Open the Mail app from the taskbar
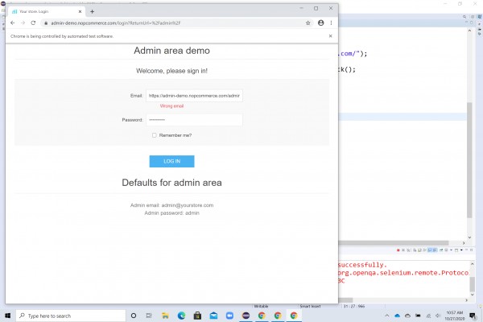 tap(213, 316)
